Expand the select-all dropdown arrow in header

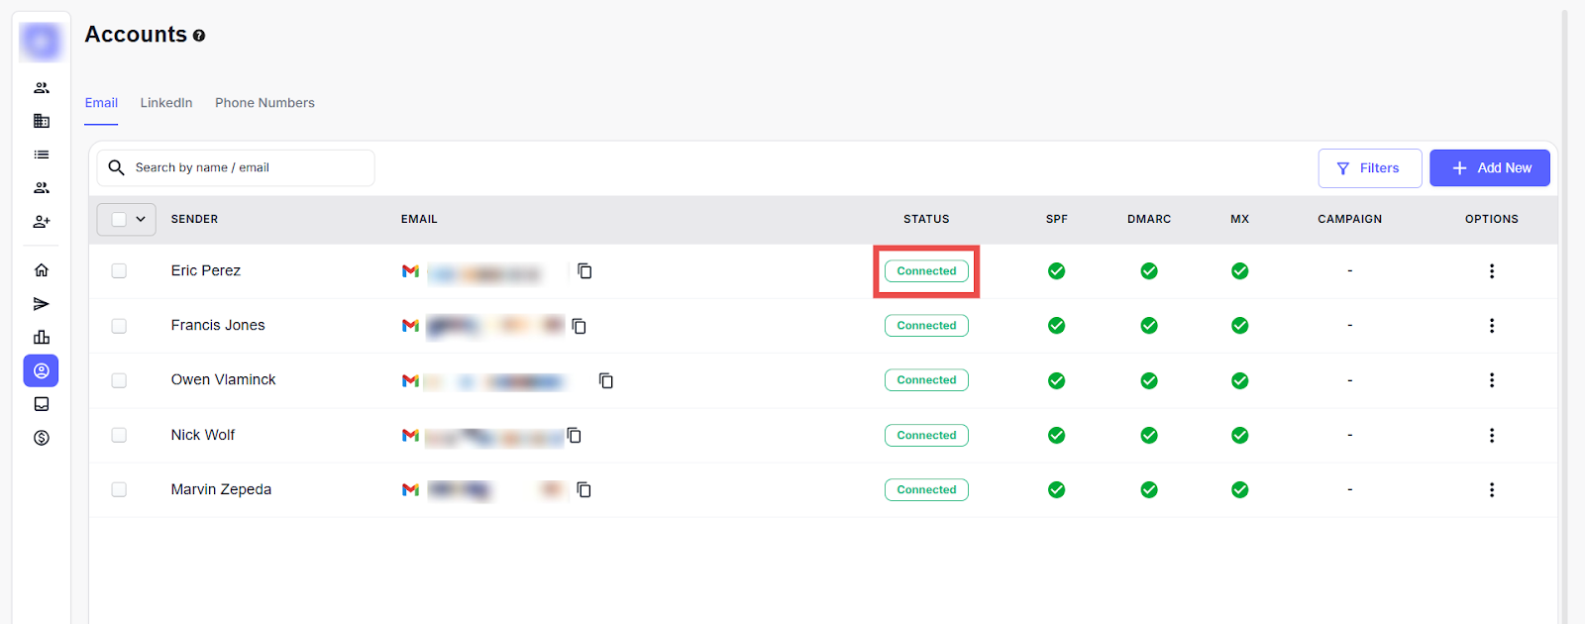[x=141, y=219]
